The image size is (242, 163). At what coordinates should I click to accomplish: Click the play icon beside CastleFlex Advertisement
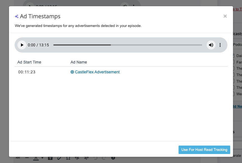tap(72, 72)
